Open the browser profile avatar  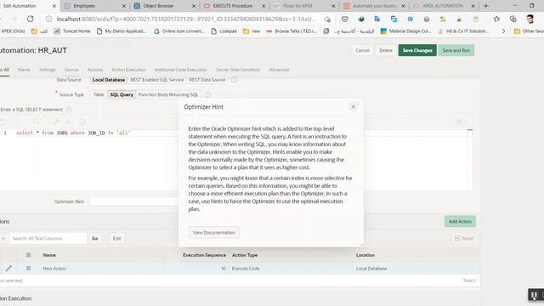coord(530,19)
